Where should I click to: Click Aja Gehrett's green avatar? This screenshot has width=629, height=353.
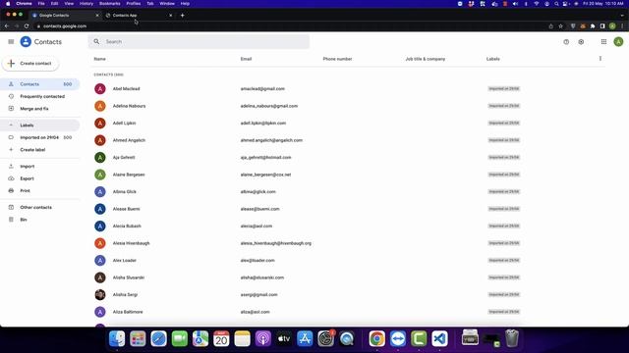100,157
